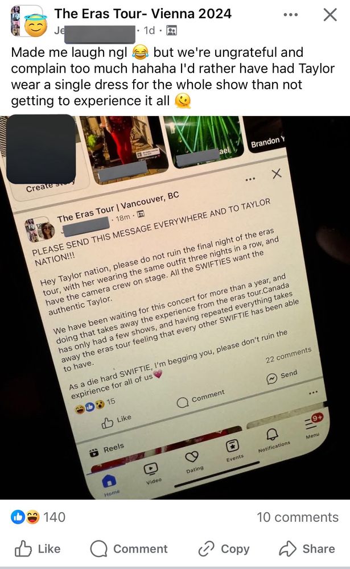Select the Home tab in photo
The width and height of the screenshot is (350, 569).
[110, 485]
